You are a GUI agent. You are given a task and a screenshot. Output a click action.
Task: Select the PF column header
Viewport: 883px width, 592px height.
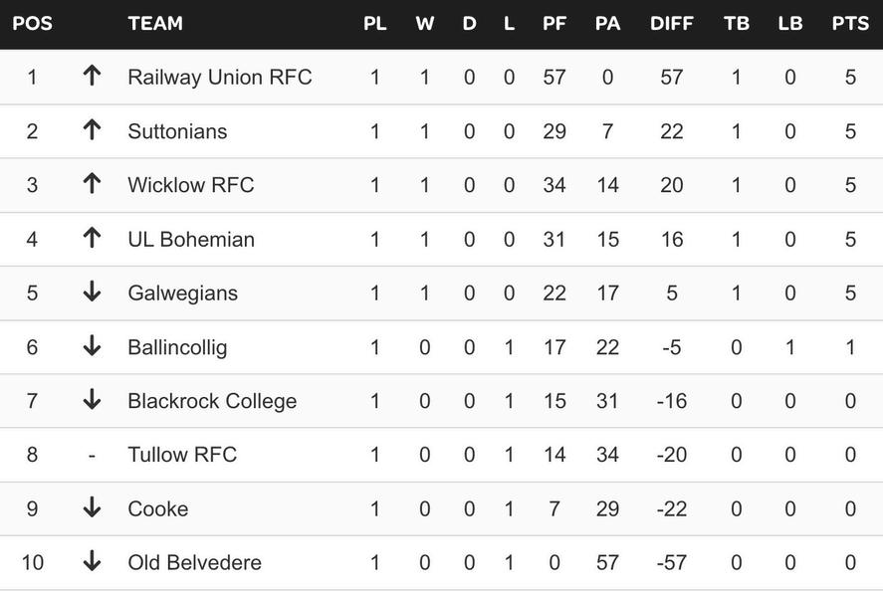(554, 23)
